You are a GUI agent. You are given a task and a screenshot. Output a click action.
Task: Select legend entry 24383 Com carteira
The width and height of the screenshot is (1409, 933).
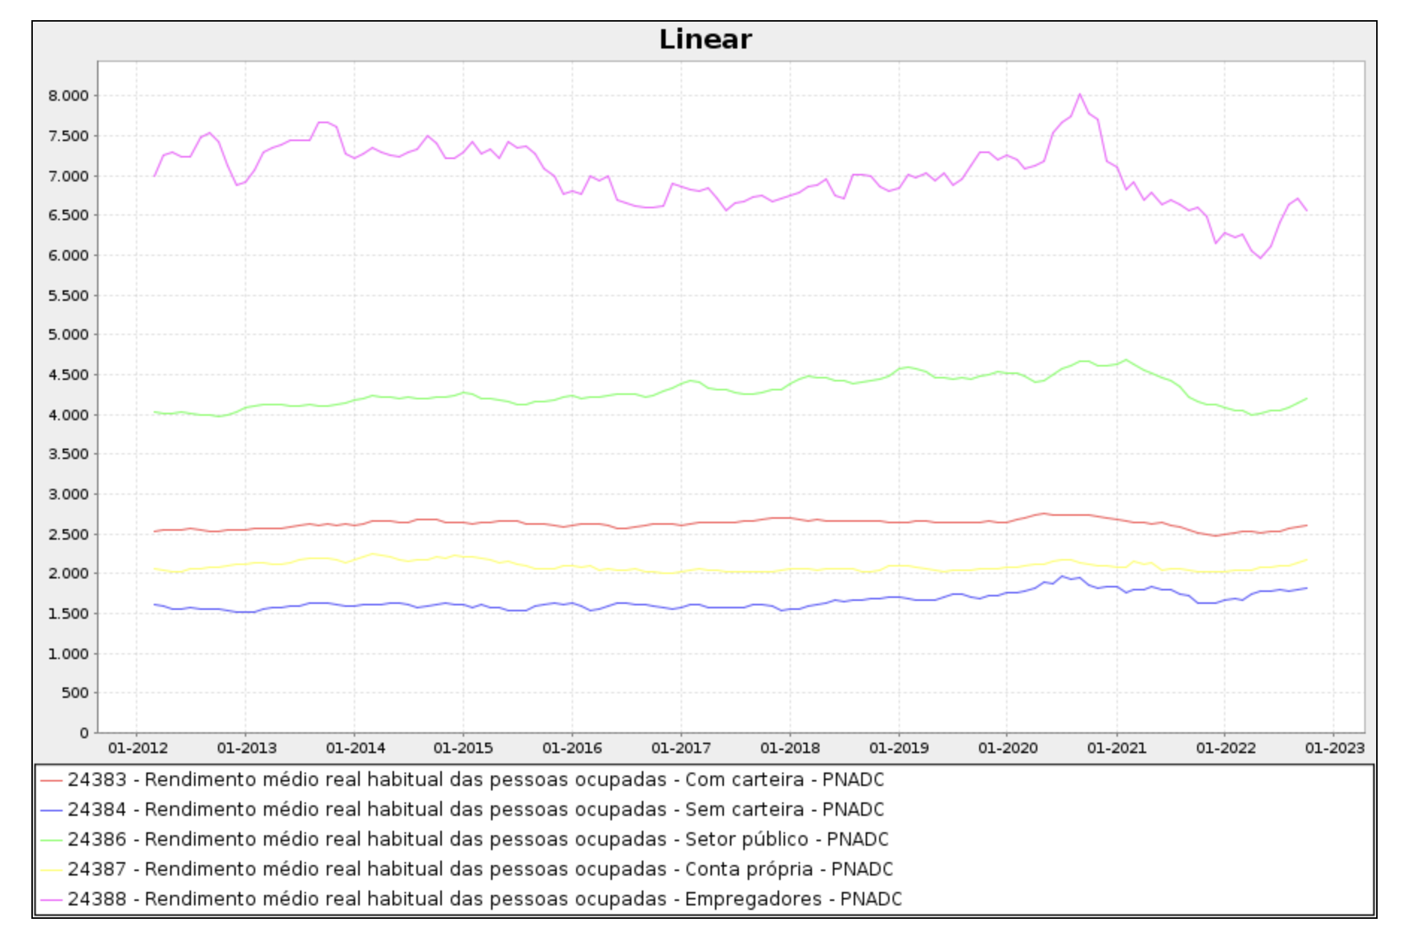(x=475, y=779)
